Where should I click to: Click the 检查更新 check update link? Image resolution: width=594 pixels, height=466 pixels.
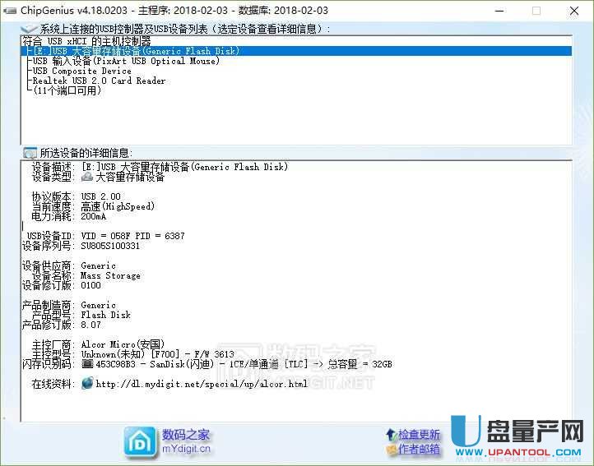tap(419, 434)
